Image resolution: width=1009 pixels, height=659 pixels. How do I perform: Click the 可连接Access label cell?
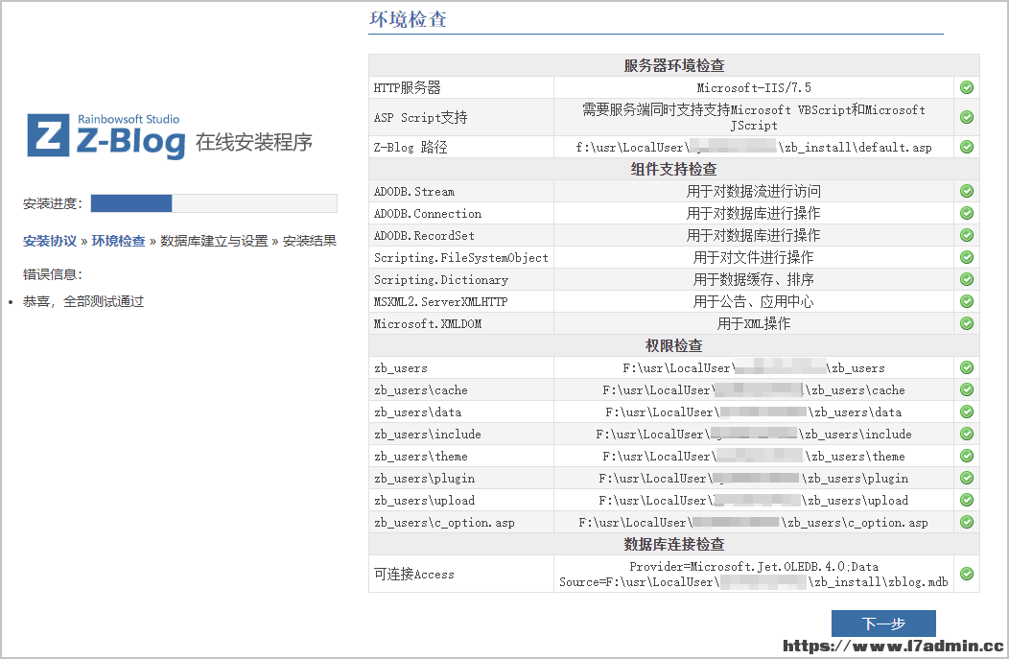pos(460,574)
